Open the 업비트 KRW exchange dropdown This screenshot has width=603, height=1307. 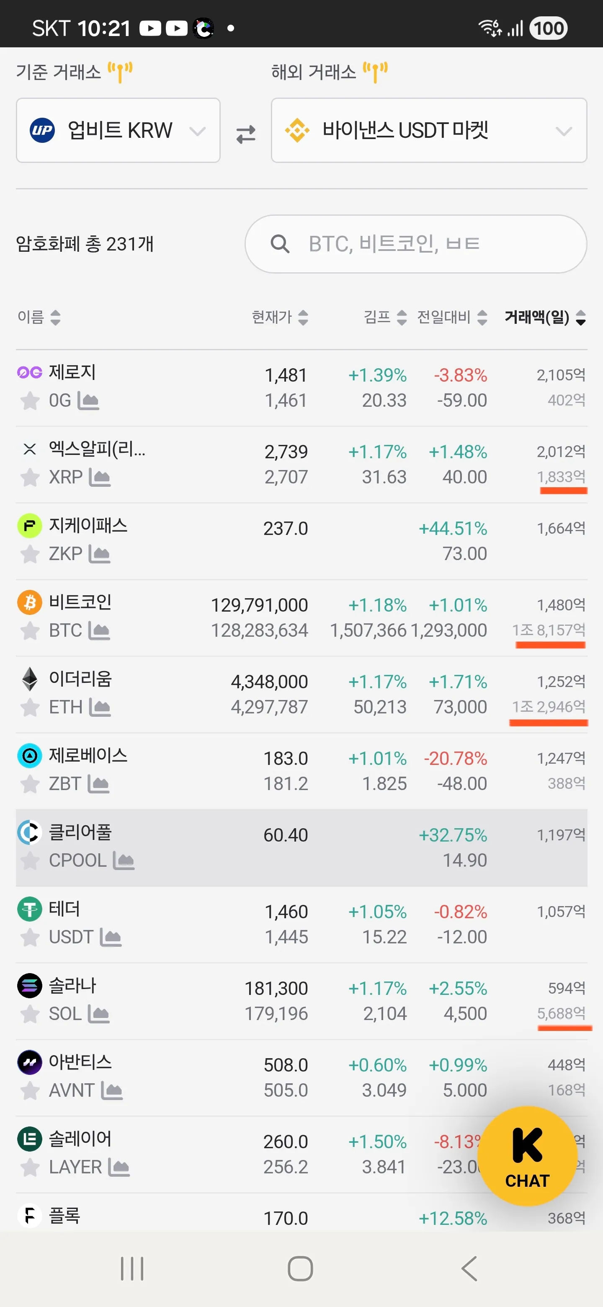[x=118, y=130]
